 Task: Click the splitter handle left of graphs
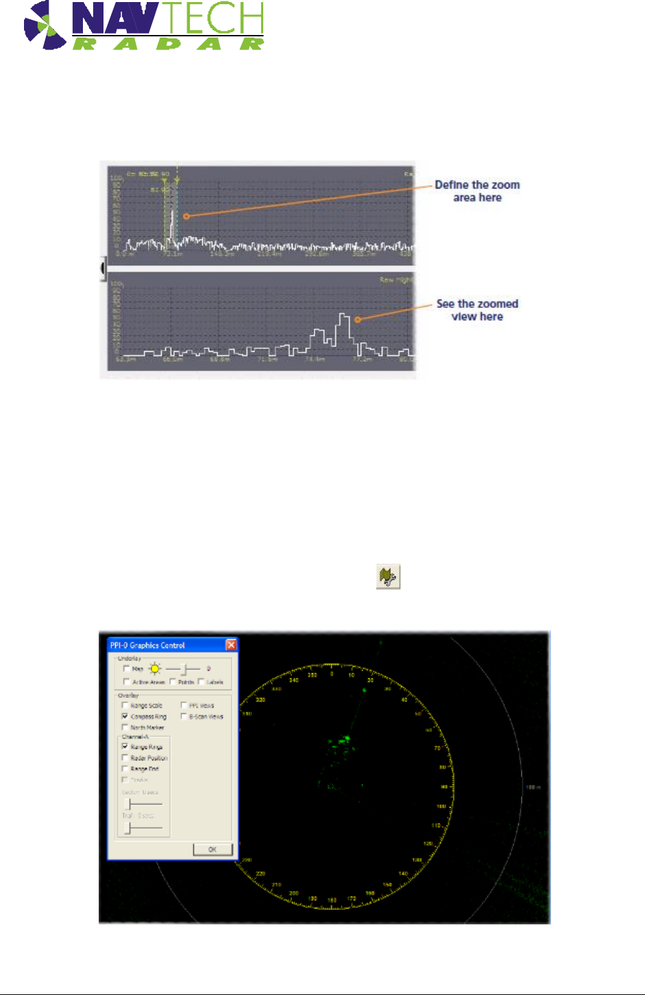(x=104, y=267)
